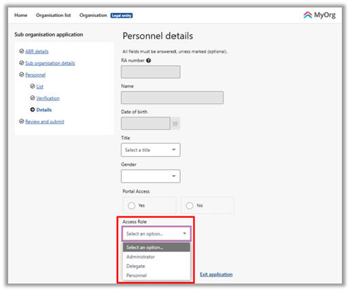
Task: Click the RA number help question icon
Action: pyautogui.click(x=148, y=60)
